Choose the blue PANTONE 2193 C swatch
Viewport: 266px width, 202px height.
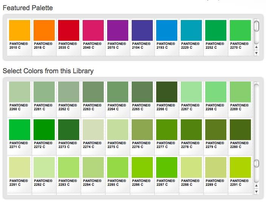[167, 30]
